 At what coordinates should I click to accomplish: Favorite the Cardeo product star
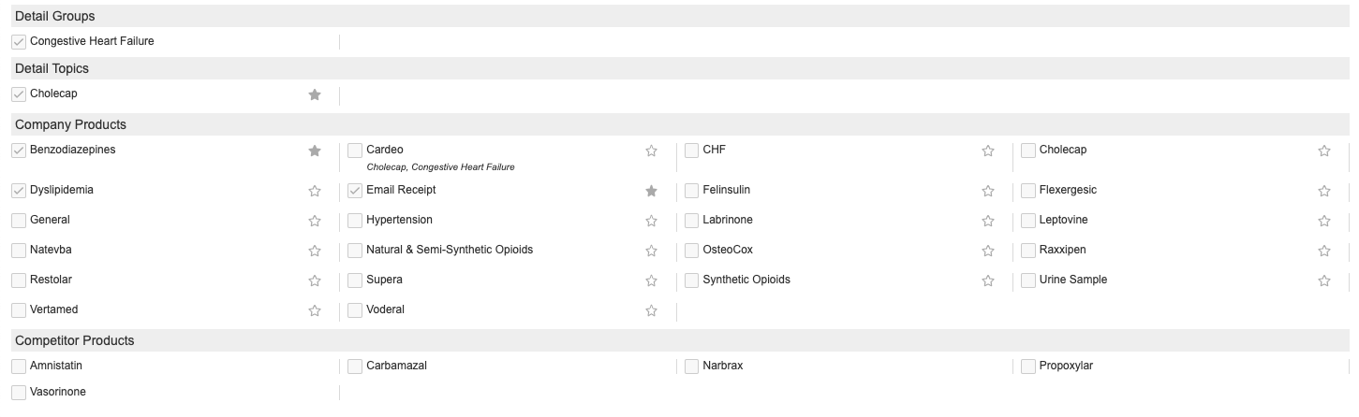(x=651, y=151)
